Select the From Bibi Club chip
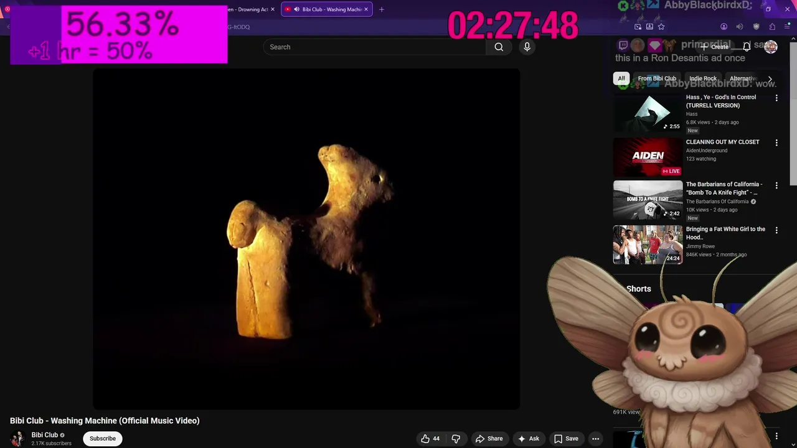797x448 pixels. click(x=657, y=78)
